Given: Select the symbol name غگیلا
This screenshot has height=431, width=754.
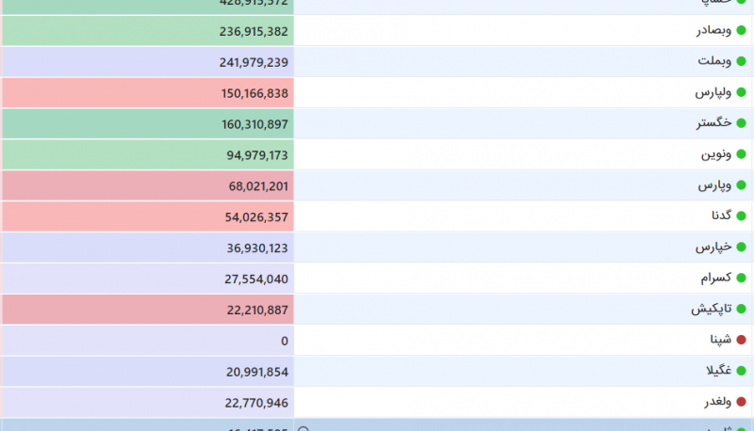Looking at the screenshot, I should (x=719, y=371).
